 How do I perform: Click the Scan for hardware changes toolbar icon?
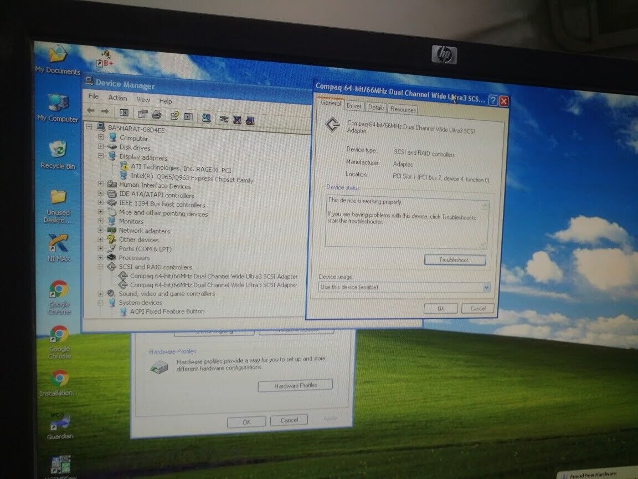coord(206,118)
